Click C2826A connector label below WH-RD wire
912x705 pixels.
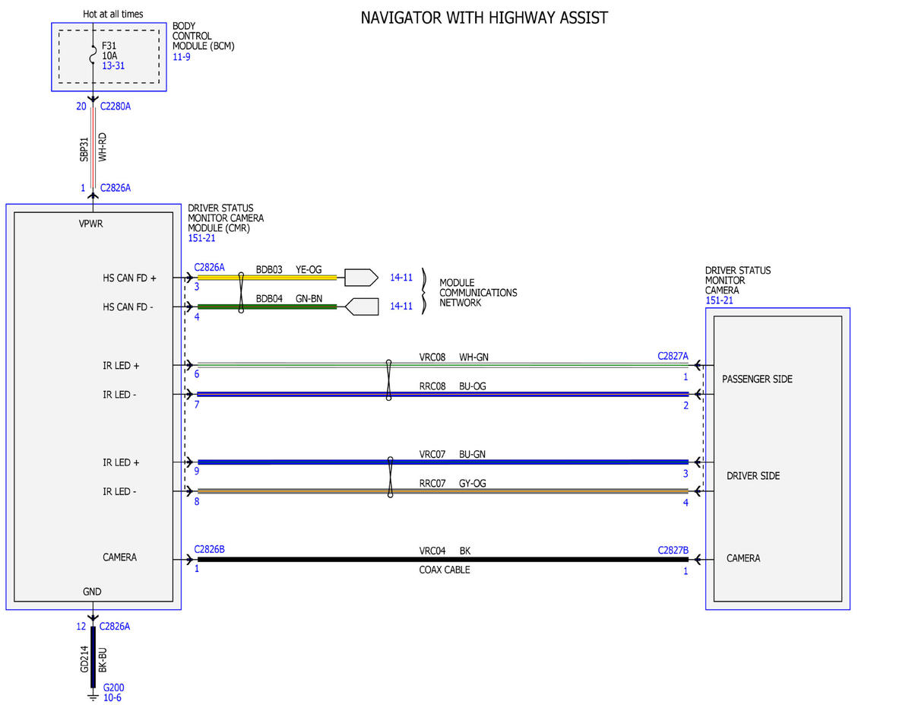point(116,188)
